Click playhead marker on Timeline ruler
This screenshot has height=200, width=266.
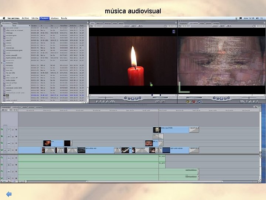pyautogui.click(x=159, y=110)
